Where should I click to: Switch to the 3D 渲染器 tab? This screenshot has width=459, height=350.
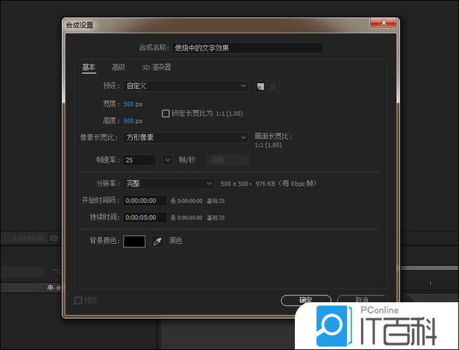click(157, 67)
